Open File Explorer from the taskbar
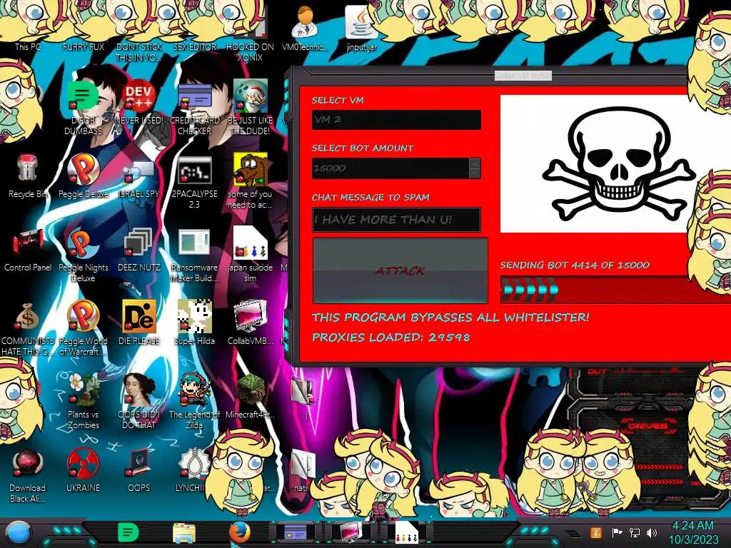The image size is (731, 548). (x=184, y=533)
